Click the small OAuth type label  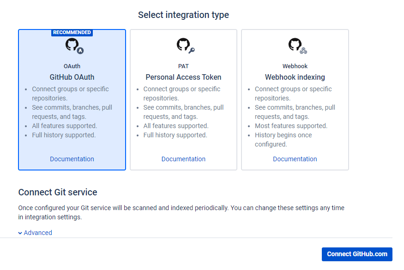[x=72, y=66]
